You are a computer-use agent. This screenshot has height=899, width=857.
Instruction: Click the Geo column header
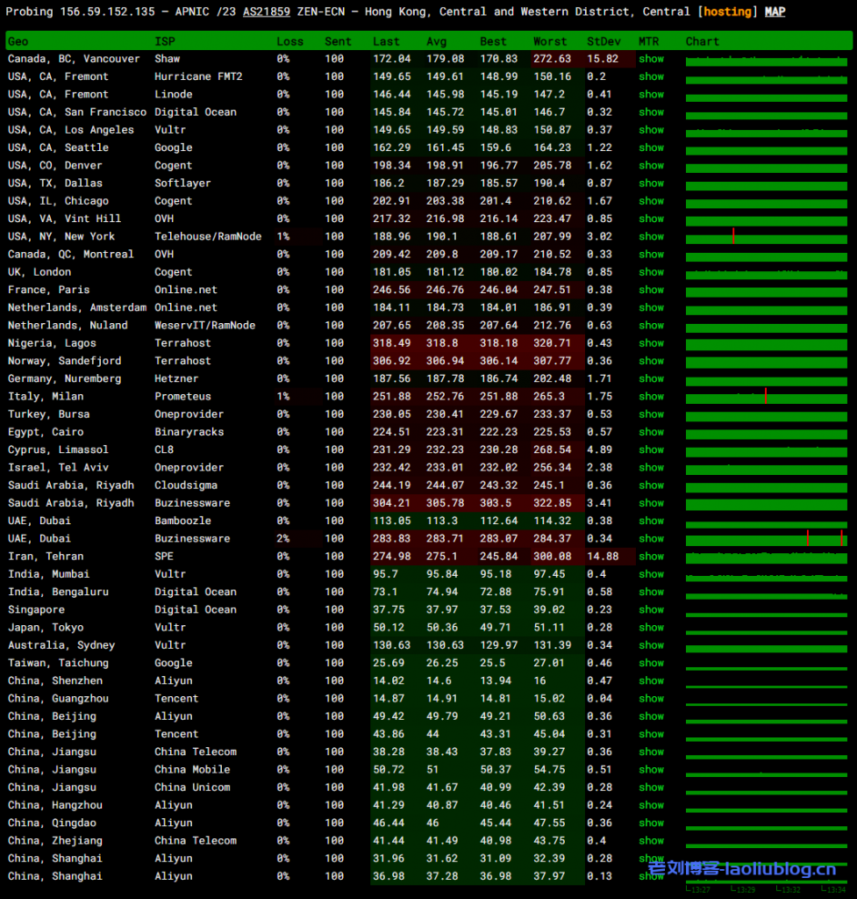18,41
